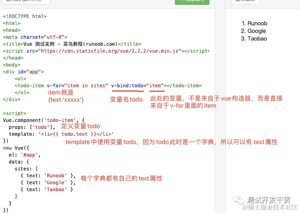Image resolution: width=300 pixels, height=213 pixels.
Task: Click the props: ['todo'] code line
Action: (x=32, y=127)
